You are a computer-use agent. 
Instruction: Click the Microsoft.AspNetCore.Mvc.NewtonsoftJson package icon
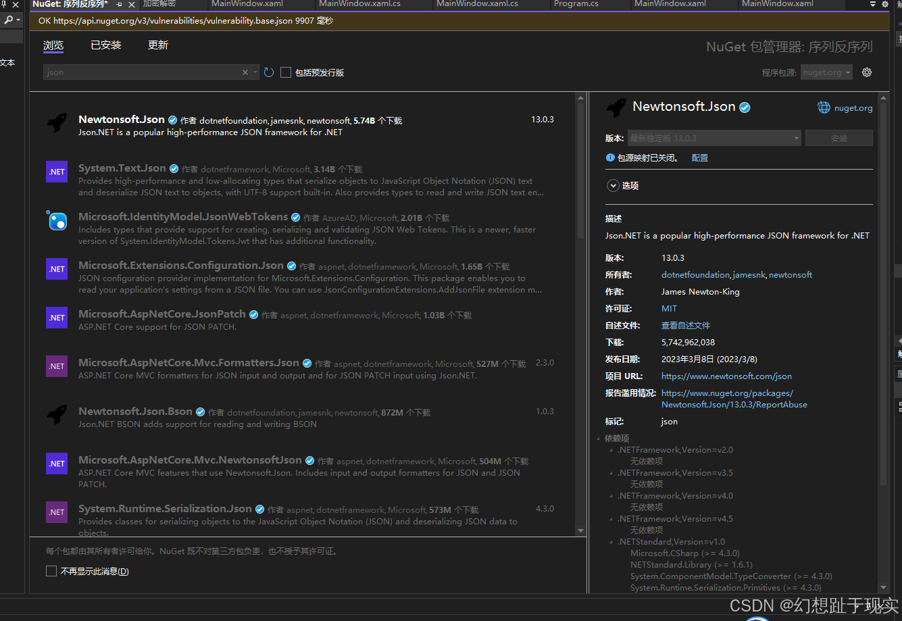click(x=57, y=464)
